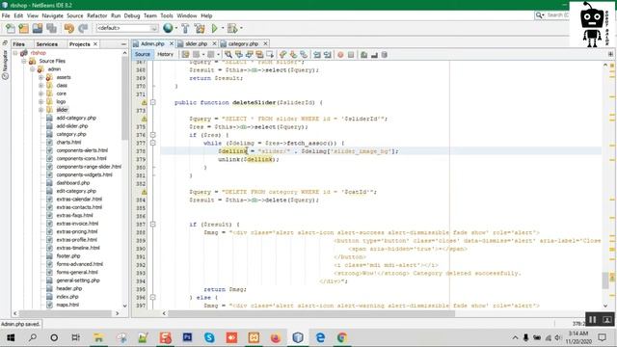Expand the class folder in tree
Viewport: 617px width, 347px height.
click(x=40, y=86)
